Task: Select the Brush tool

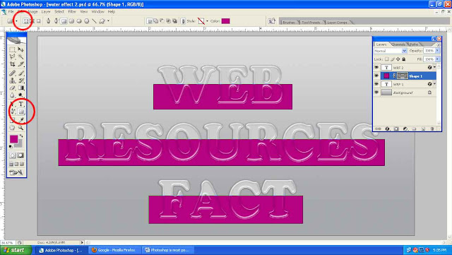Action: pos(20,73)
